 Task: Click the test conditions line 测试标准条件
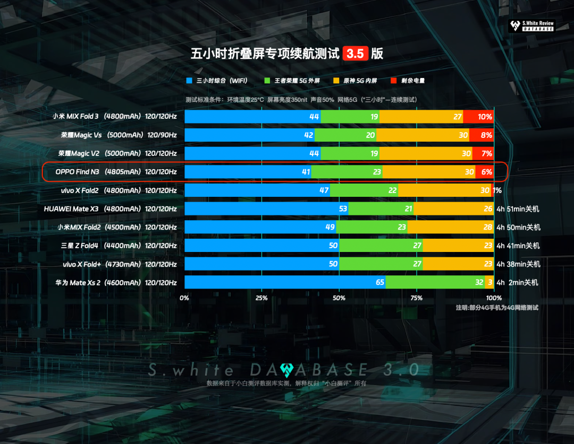point(301,99)
